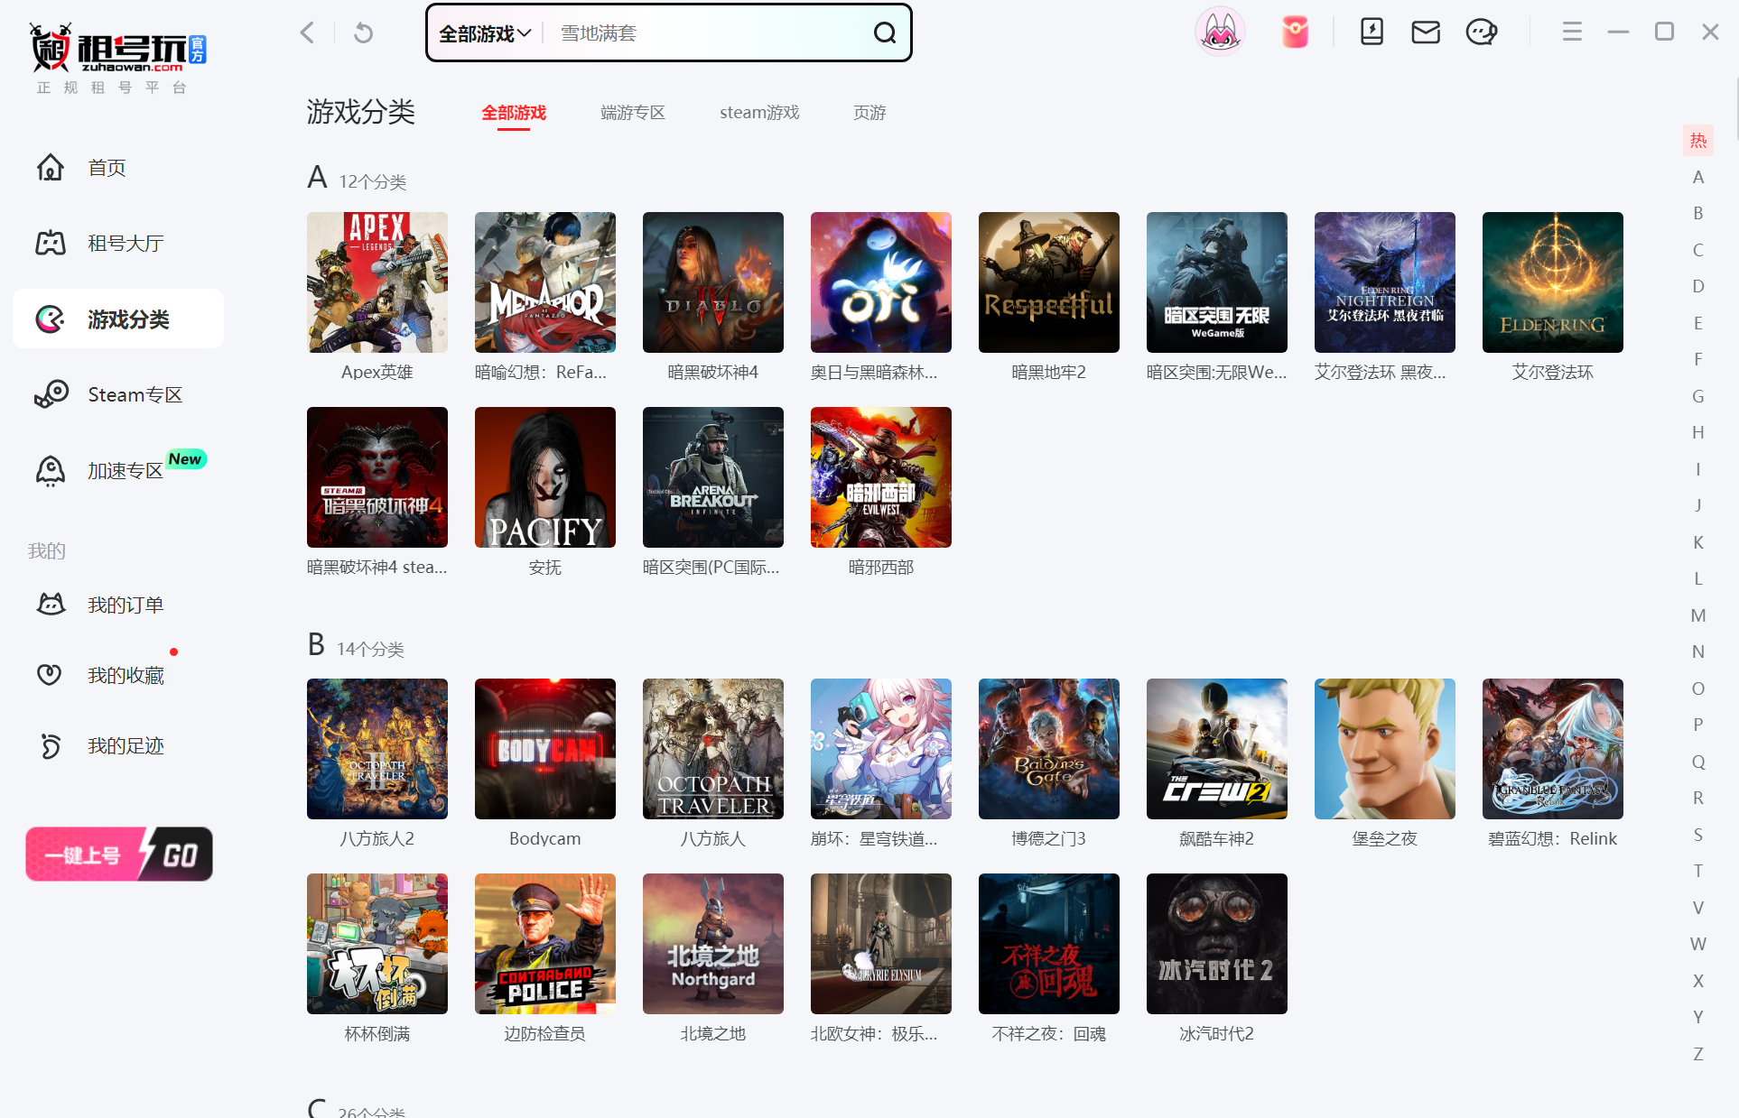
Task: Click the download manager icon
Action: 1372,32
